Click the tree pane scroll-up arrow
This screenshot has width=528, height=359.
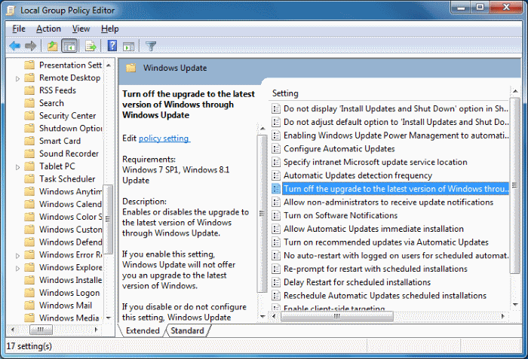109,65
